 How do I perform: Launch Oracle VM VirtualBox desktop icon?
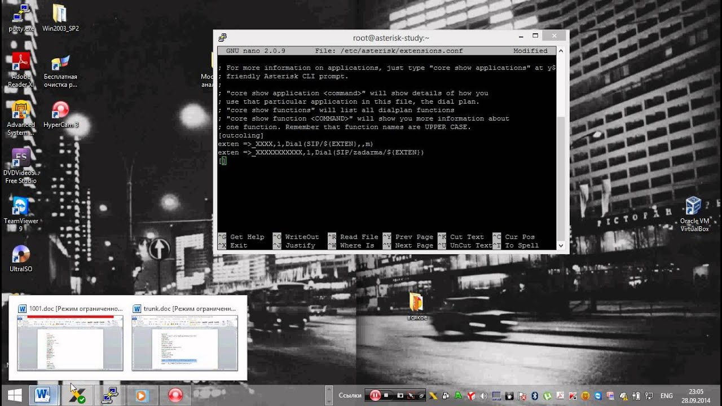(x=694, y=214)
